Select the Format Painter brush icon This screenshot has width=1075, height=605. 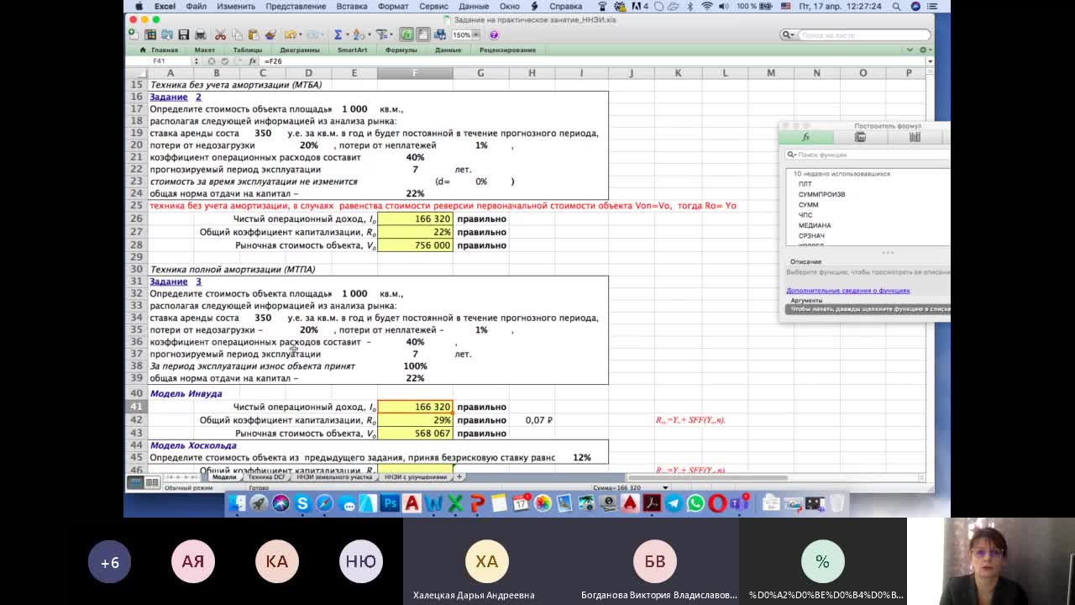click(x=270, y=34)
